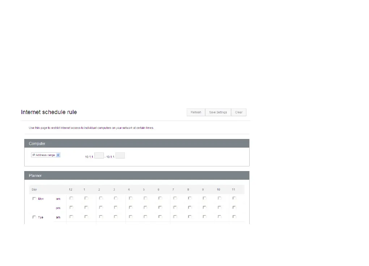Check Tue am 9 o'clock box

[x=205, y=217]
